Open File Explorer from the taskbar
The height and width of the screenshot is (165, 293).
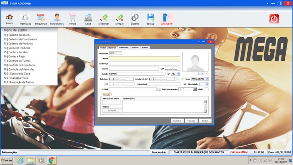click(x=31, y=160)
